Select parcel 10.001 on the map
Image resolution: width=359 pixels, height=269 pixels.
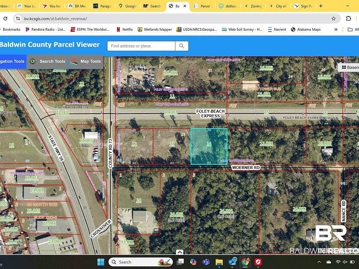(171, 73)
